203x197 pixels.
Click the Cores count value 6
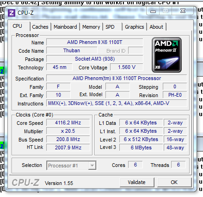tap(135, 165)
